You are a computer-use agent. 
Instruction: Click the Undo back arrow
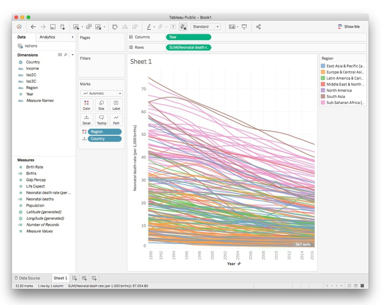pos(33,27)
